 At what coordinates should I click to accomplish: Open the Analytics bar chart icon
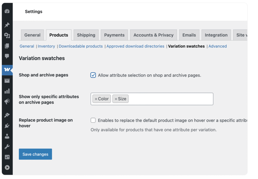[x=7, y=91]
